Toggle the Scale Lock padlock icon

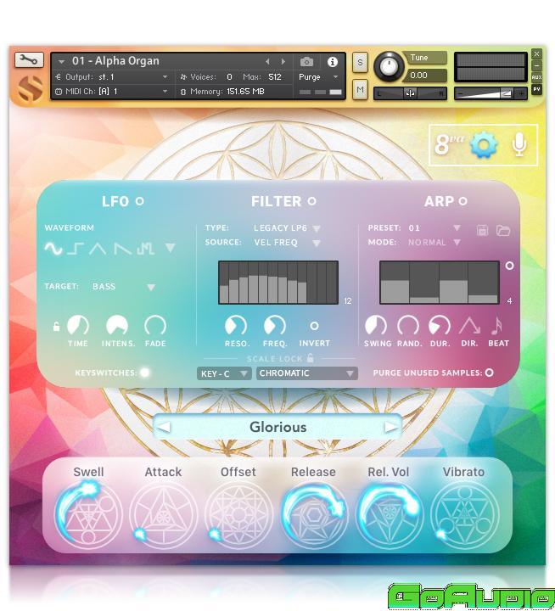pos(311,357)
